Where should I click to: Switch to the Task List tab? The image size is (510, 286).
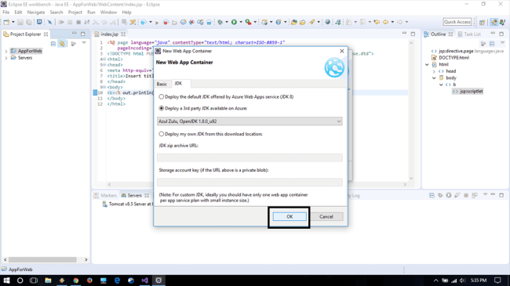[469, 34]
